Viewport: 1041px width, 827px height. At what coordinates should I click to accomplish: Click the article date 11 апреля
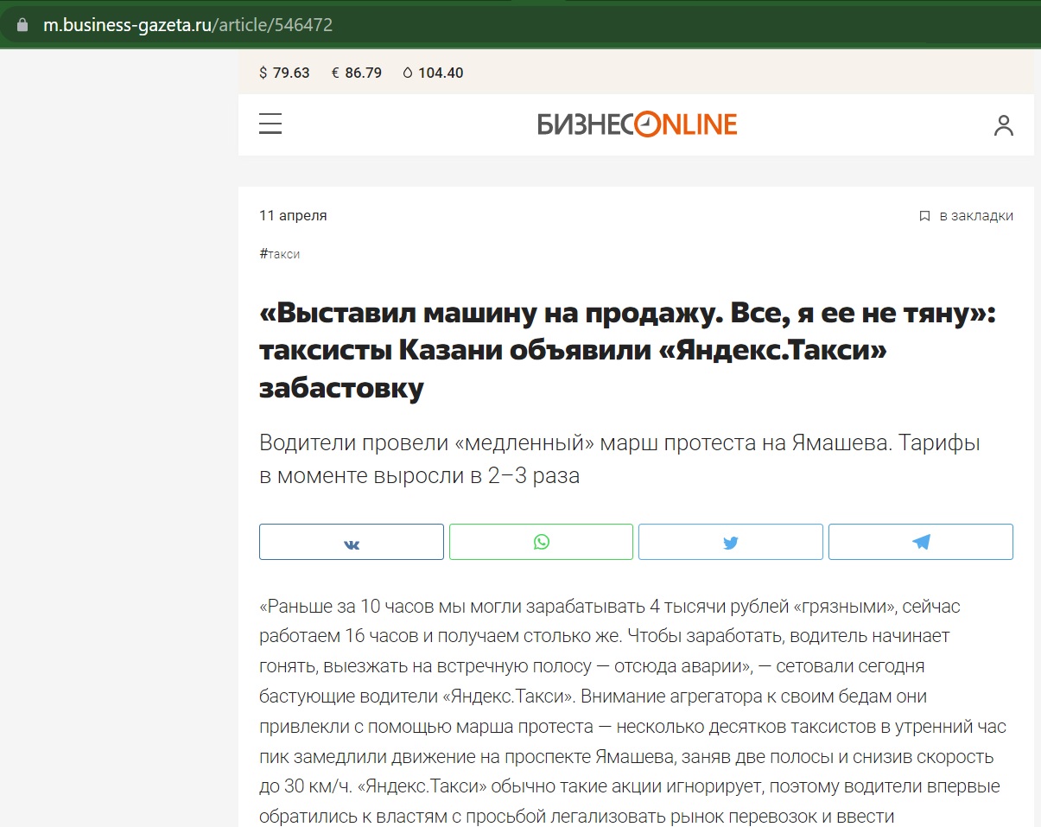293,216
